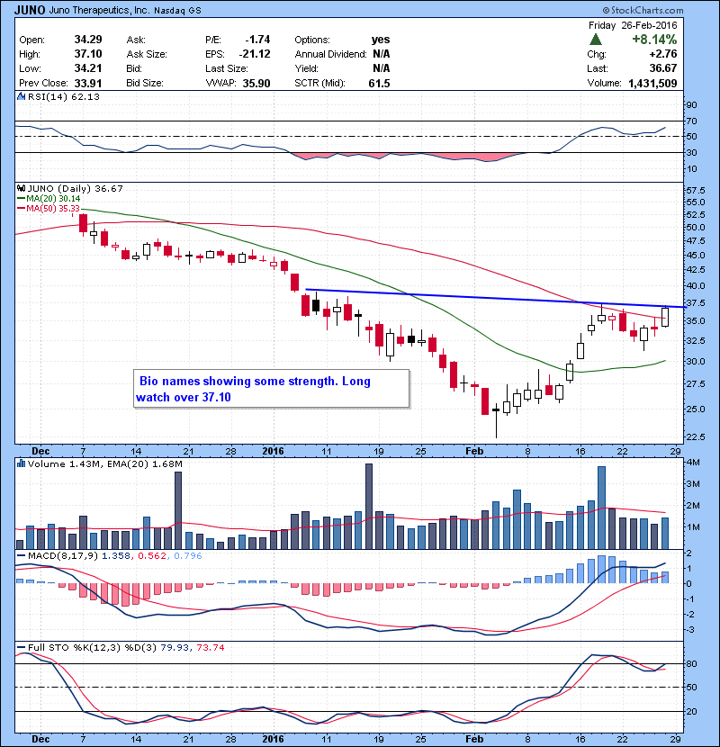Click the 90 label on the RSI axis
This screenshot has height=747, width=720.
point(691,104)
